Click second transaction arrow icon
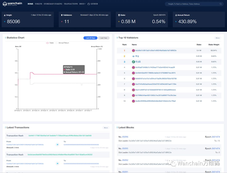 (x=57, y=164)
